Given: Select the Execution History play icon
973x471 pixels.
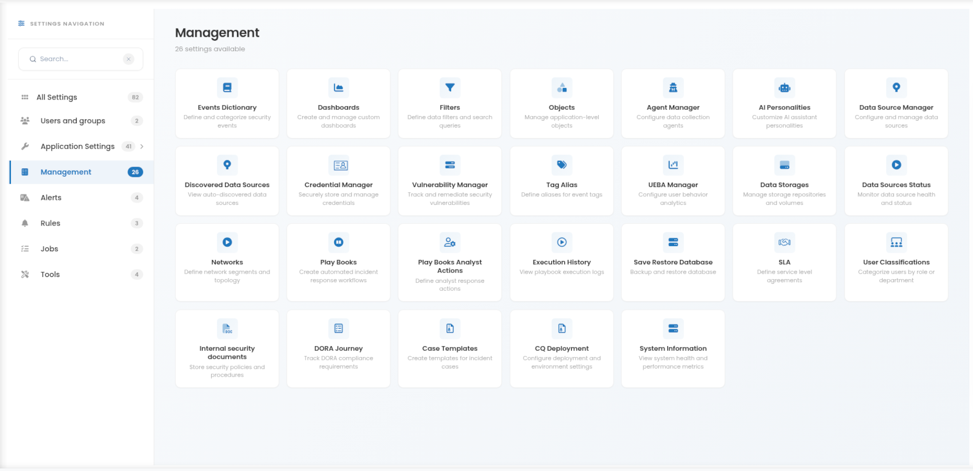Looking at the screenshot, I should tap(561, 242).
